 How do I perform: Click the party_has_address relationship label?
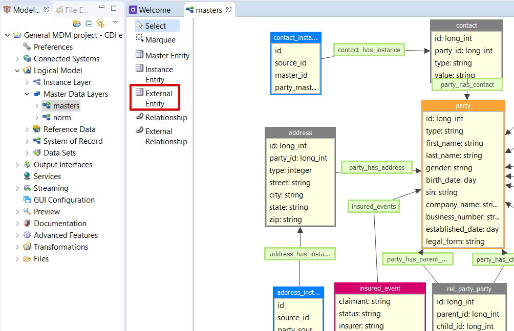pyautogui.click(x=376, y=167)
